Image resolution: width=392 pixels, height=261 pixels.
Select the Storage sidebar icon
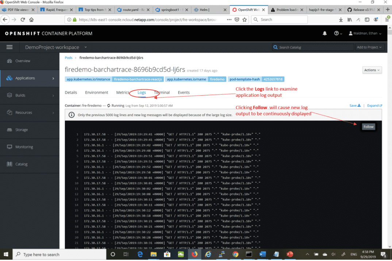[9, 130]
